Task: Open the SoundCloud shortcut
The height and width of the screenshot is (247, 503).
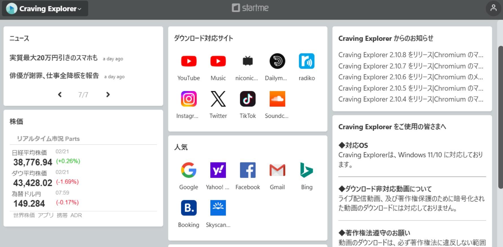Action: 277,99
